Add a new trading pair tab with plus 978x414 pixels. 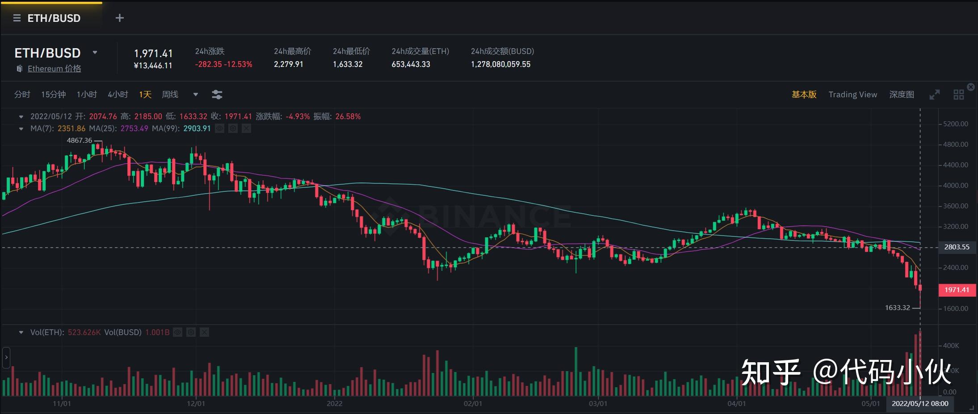[x=119, y=18]
